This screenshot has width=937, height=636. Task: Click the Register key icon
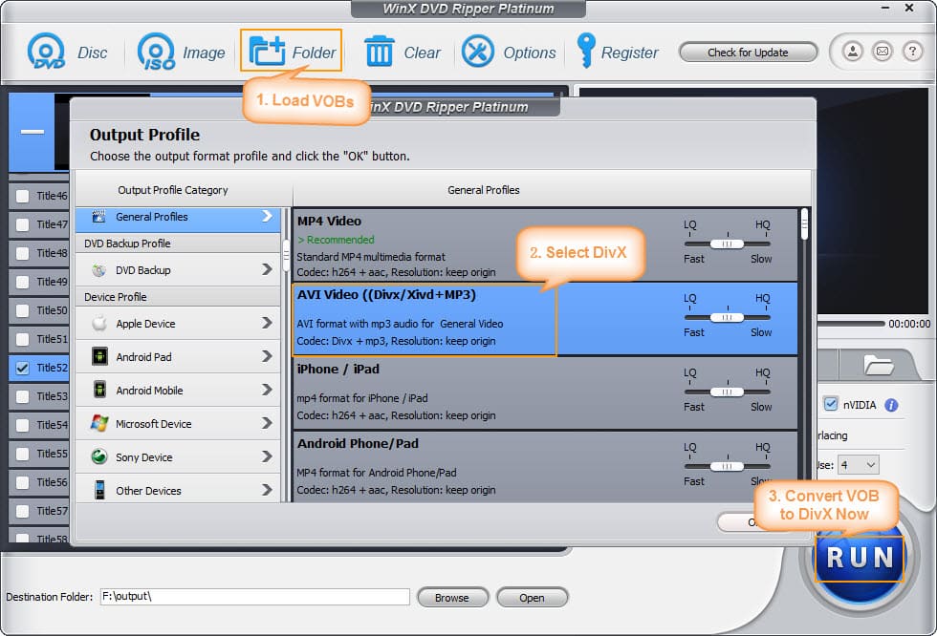[x=585, y=50]
